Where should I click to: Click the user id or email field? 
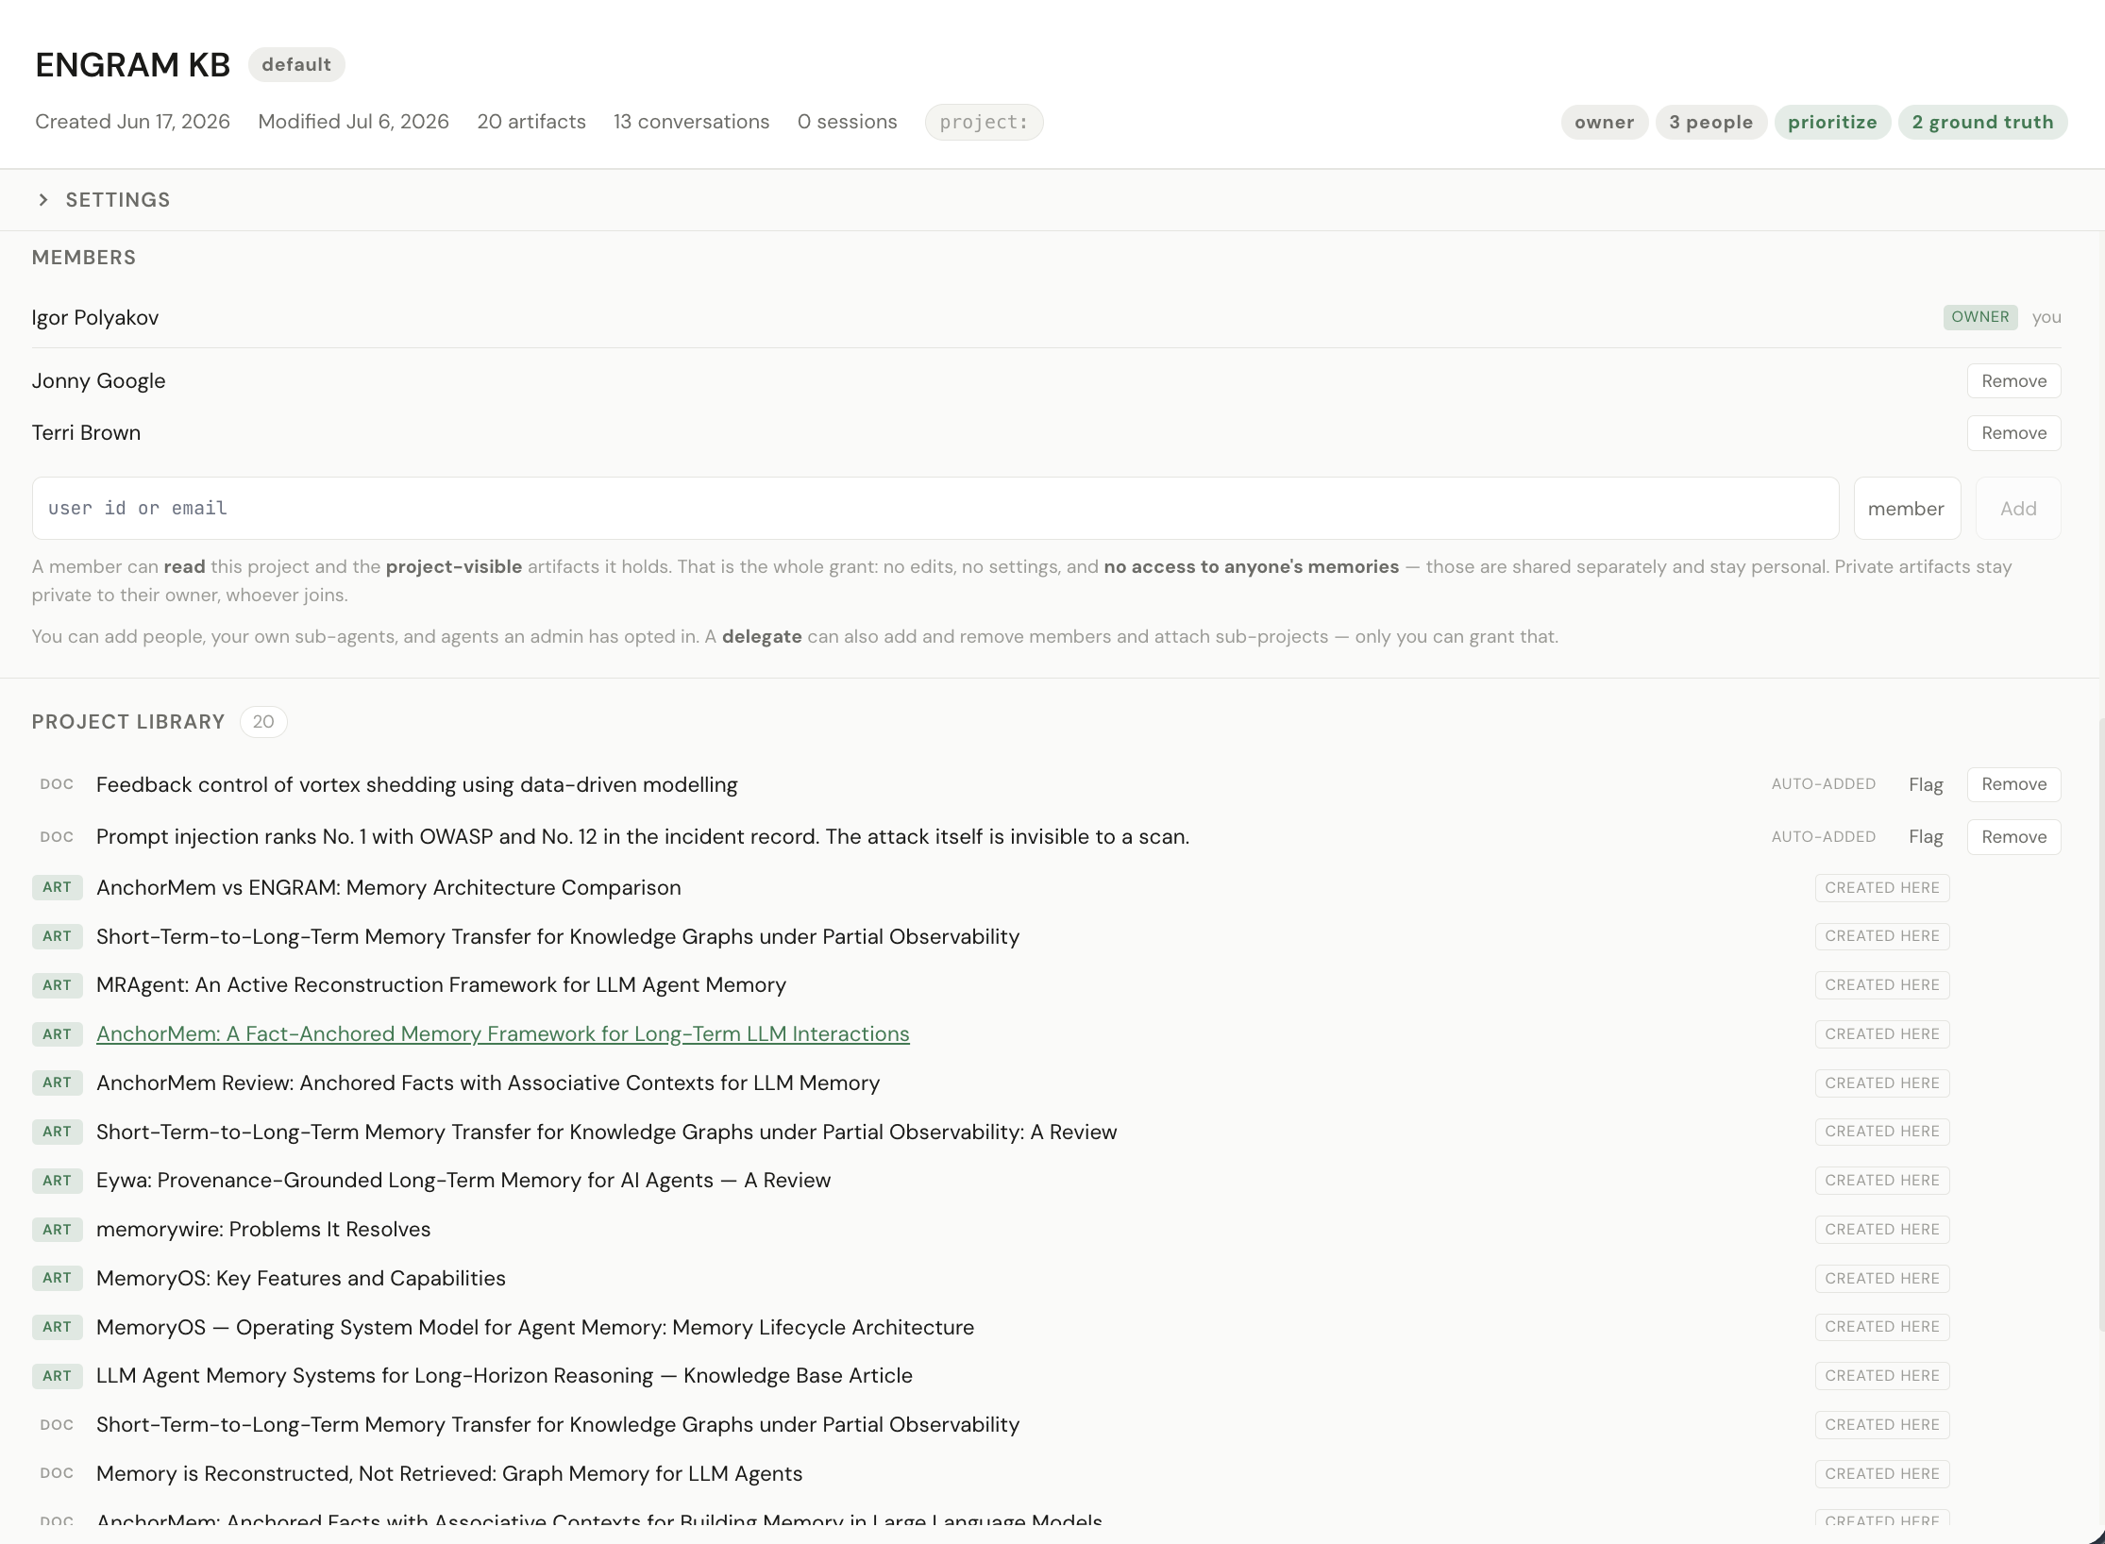(x=935, y=509)
